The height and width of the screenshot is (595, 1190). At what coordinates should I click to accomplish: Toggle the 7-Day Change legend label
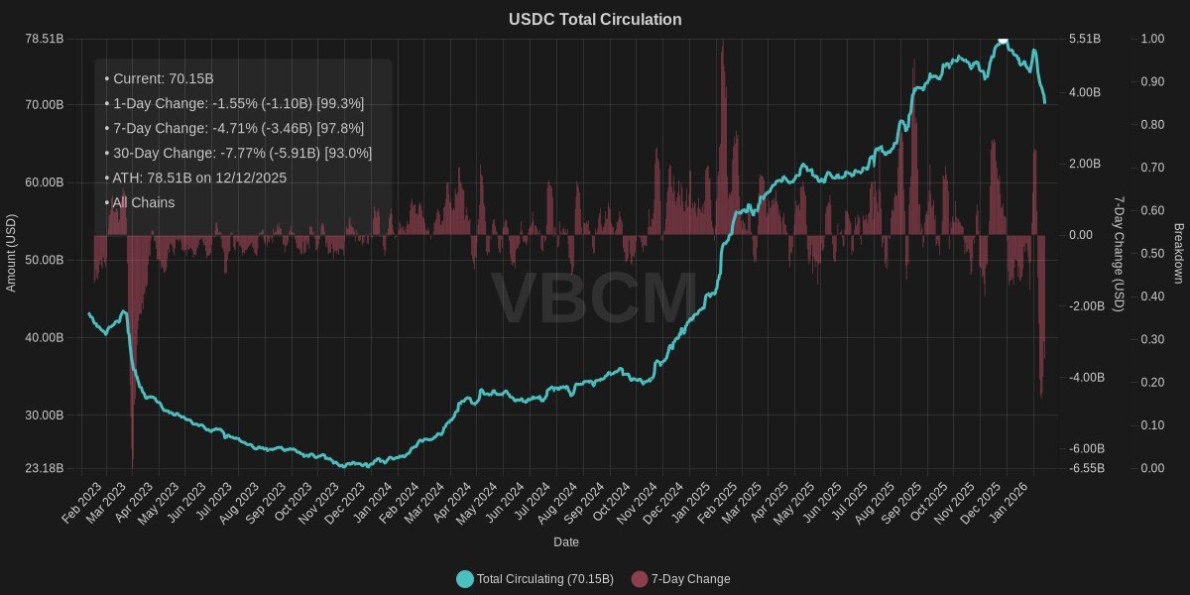690,579
